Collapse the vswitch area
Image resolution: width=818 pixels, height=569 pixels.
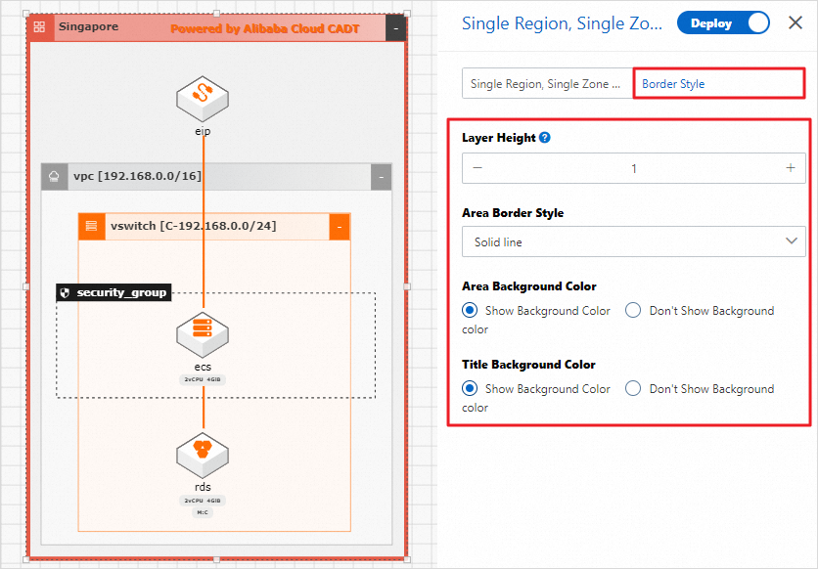click(340, 227)
